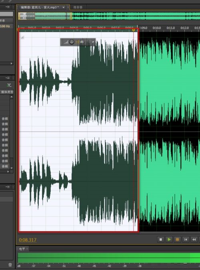Screen dimensions: 200x270
Task: Switch to the 混音器 mixer tab
Action: [78, 8]
